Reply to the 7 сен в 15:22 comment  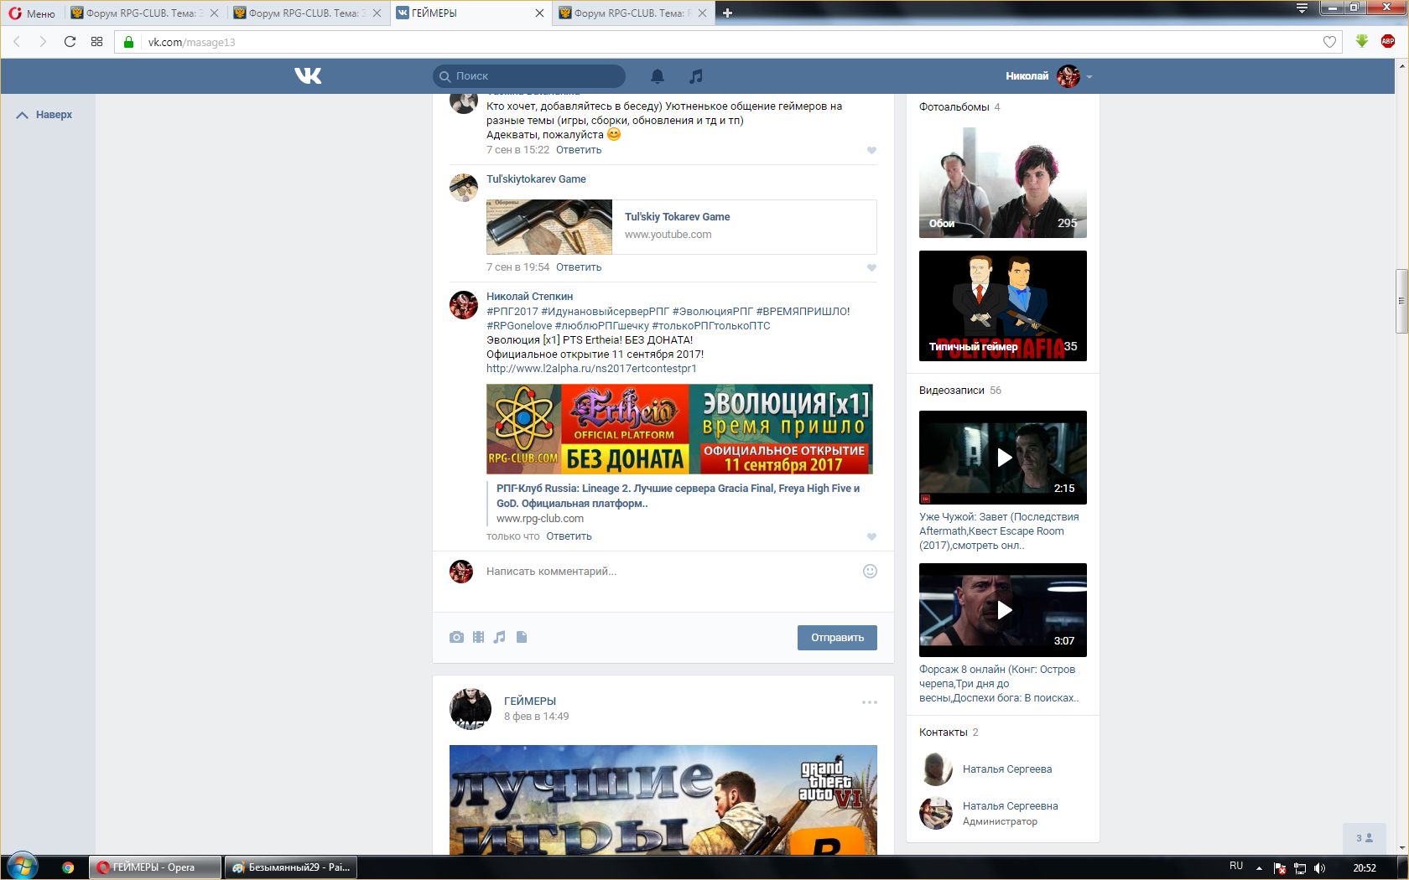pyautogui.click(x=579, y=150)
